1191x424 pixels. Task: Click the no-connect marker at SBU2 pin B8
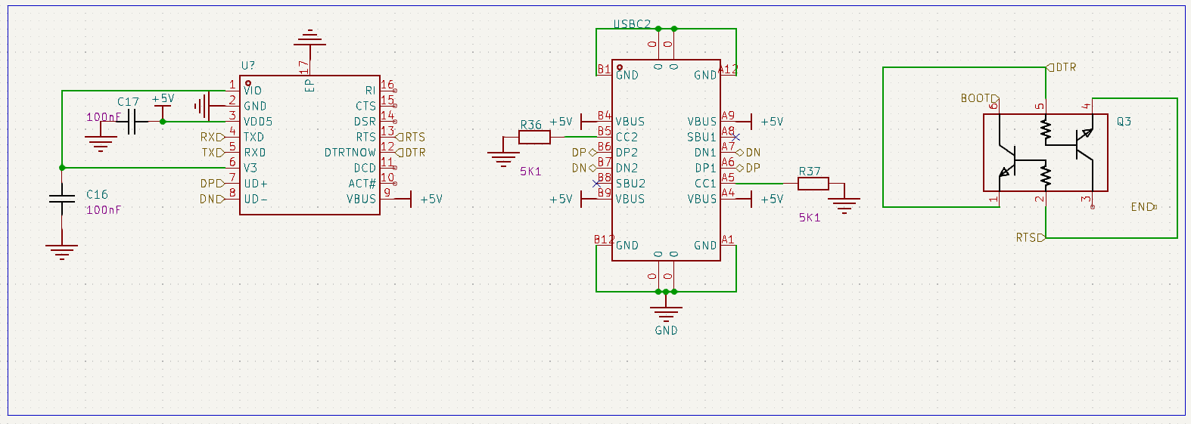pyautogui.click(x=596, y=184)
